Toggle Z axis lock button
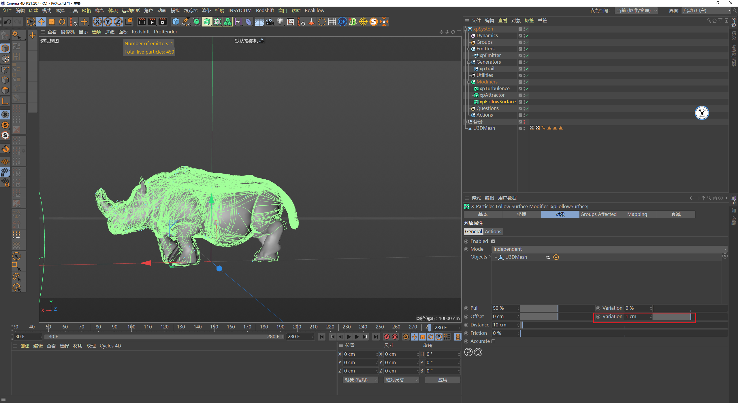 118,22
